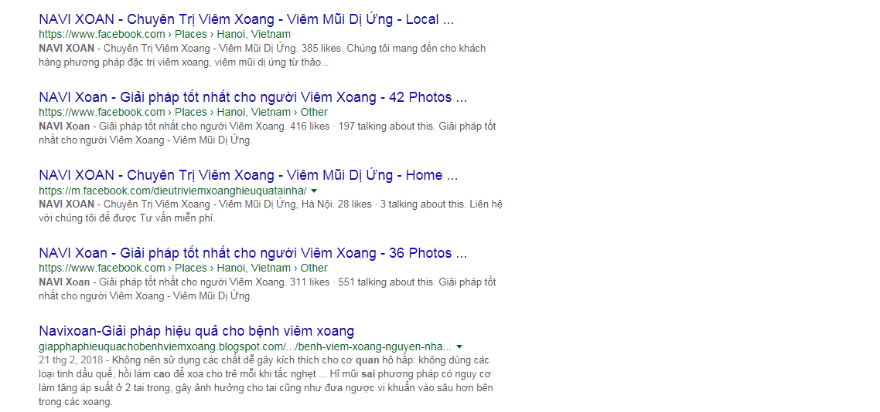Viewport: 880px width, 412px height.
Task: Click the m.facebook.com/dieutriviemxoanghieuquatainha URL
Action: pos(173,190)
